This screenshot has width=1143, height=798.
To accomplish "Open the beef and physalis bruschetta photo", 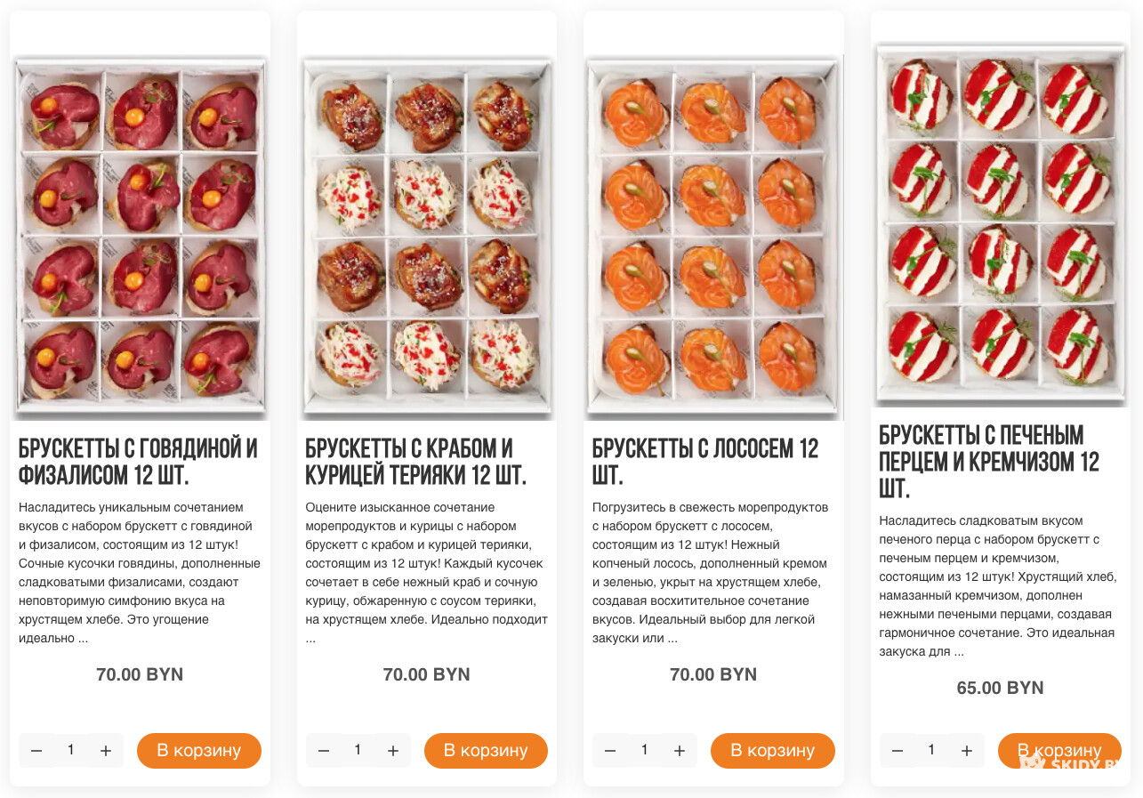I will point(141,238).
